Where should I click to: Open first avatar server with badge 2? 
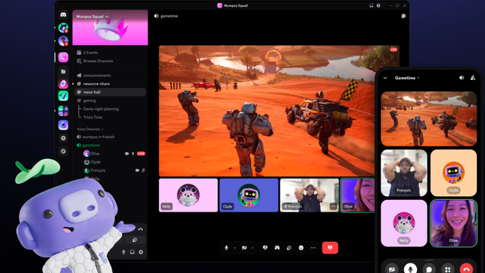(x=63, y=28)
